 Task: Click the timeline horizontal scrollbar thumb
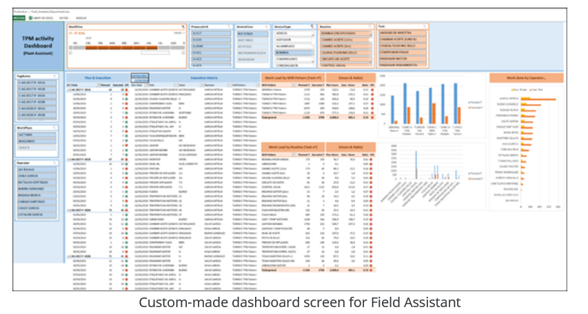(155, 53)
